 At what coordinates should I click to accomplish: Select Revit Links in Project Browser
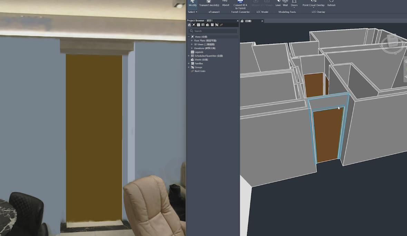click(200, 71)
